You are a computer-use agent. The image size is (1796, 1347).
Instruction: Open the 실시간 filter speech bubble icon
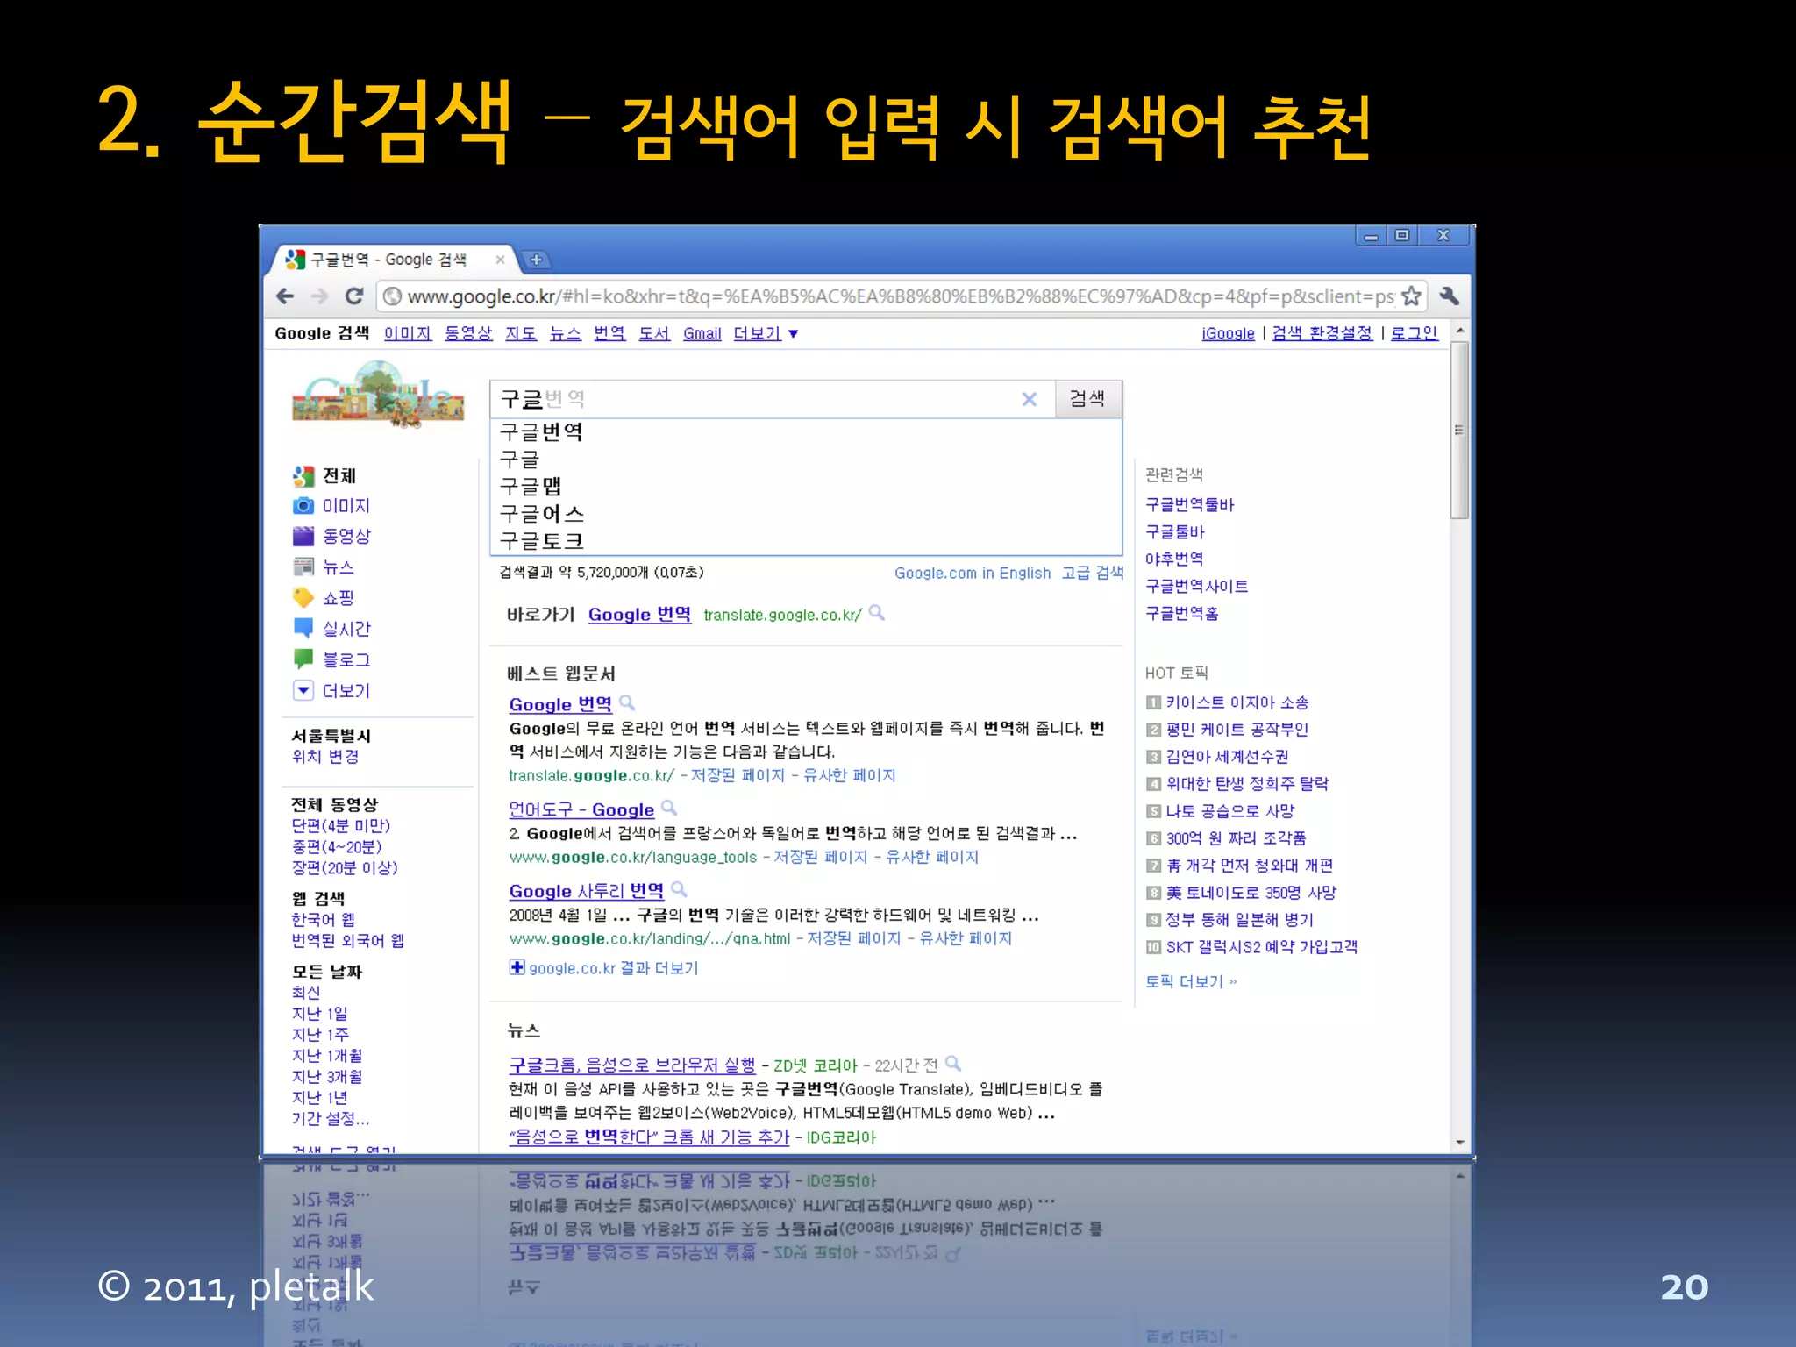pyautogui.click(x=303, y=628)
